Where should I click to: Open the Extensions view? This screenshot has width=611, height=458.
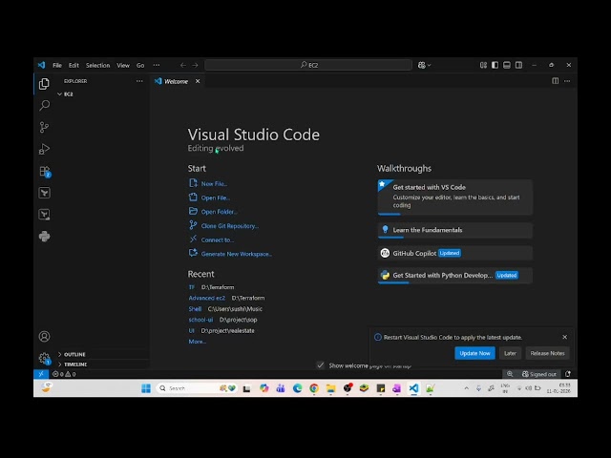[45, 172]
